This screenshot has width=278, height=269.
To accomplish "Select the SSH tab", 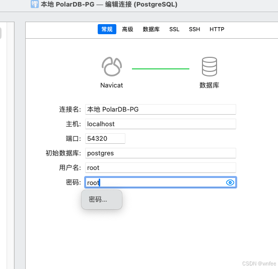I will pyautogui.click(x=194, y=29).
